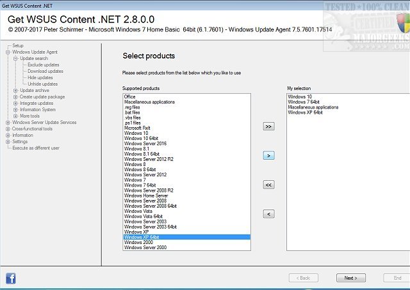Add the selected product with the > button
Viewport: 410px width, 290px height.
(x=269, y=155)
